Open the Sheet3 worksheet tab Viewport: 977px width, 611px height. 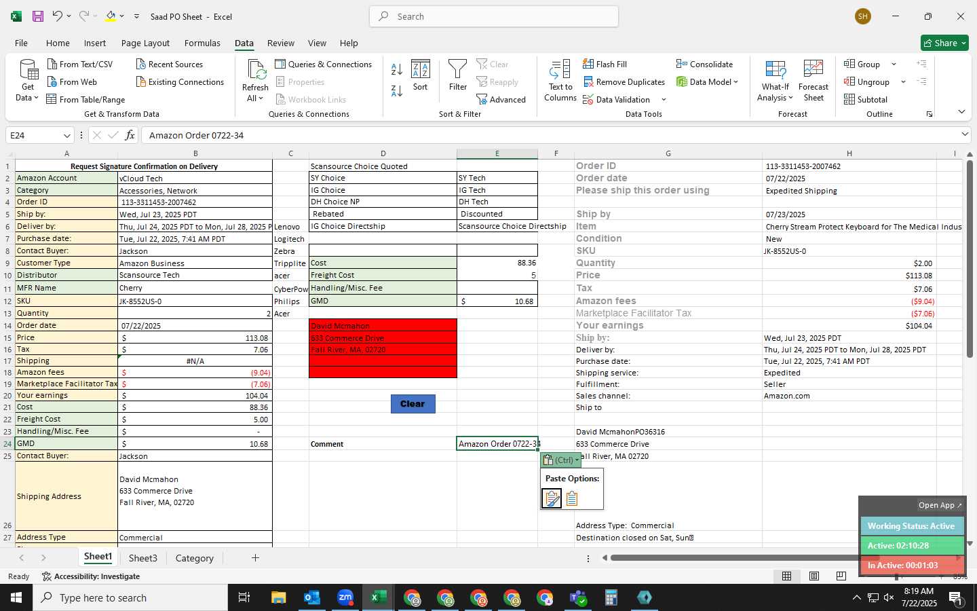143,558
